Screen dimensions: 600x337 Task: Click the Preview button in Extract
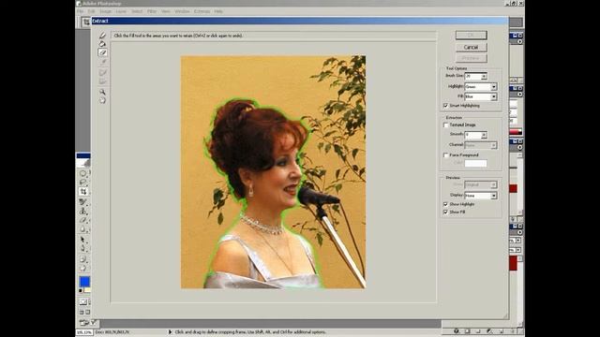tap(471, 58)
